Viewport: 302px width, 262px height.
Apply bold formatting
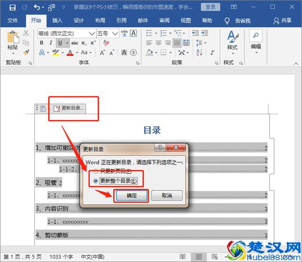coord(42,43)
